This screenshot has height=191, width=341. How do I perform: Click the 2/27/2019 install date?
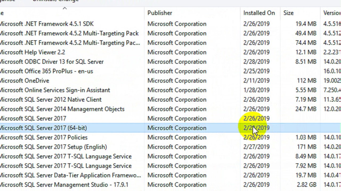tap(256, 147)
